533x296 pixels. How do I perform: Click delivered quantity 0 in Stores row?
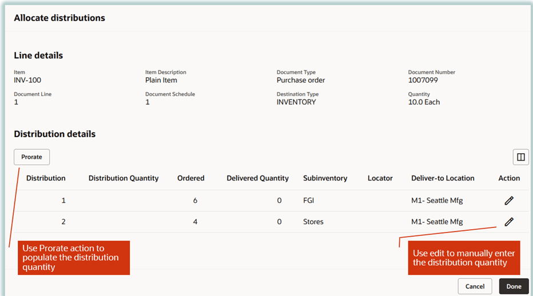[x=279, y=222]
